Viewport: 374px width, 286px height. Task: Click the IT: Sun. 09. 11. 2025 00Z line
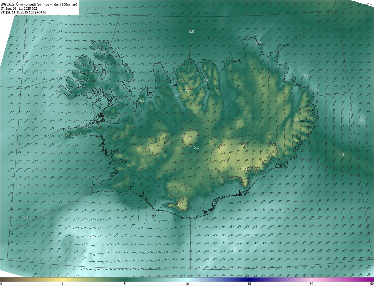point(19,8)
